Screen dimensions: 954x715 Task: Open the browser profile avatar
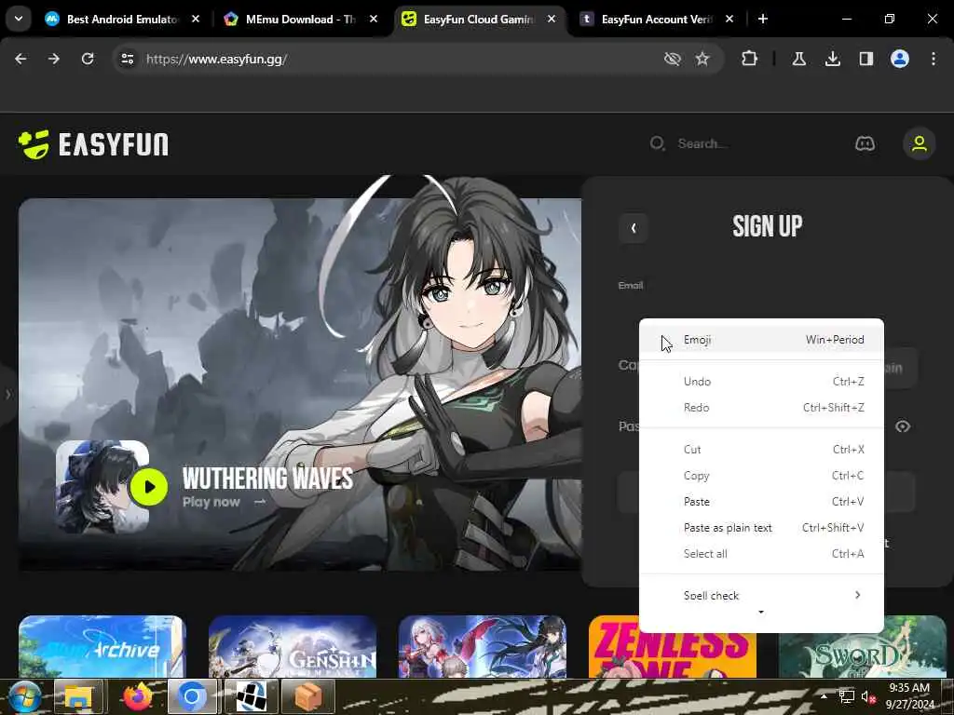[x=899, y=59]
